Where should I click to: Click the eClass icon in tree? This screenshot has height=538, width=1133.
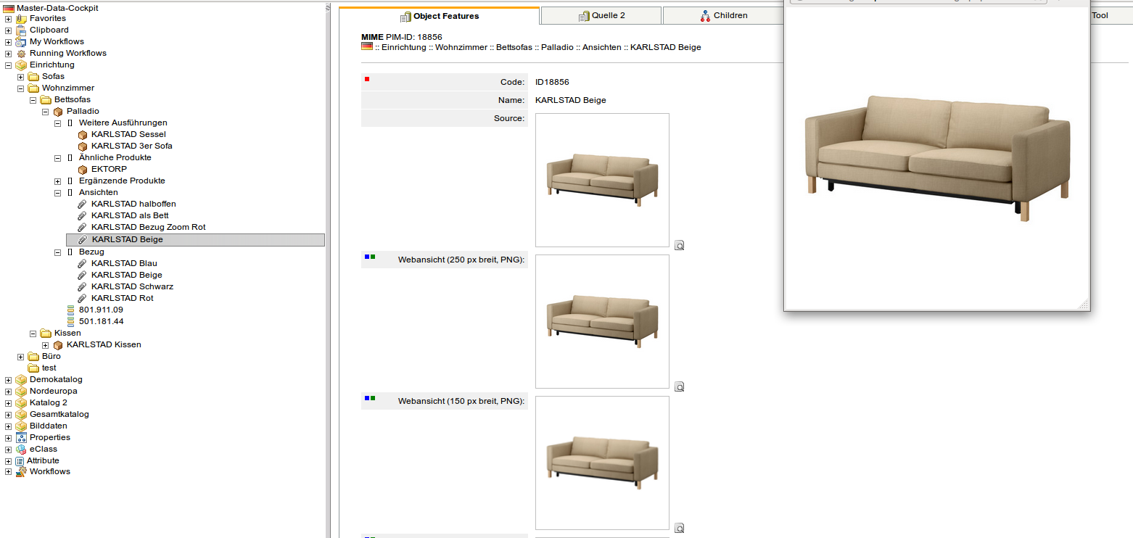21,450
